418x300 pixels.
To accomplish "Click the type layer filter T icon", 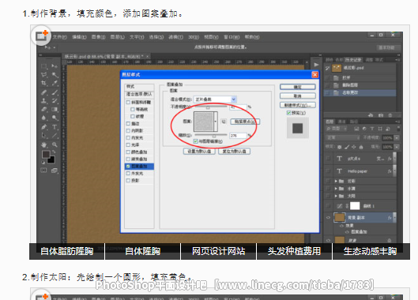I will (372, 129).
